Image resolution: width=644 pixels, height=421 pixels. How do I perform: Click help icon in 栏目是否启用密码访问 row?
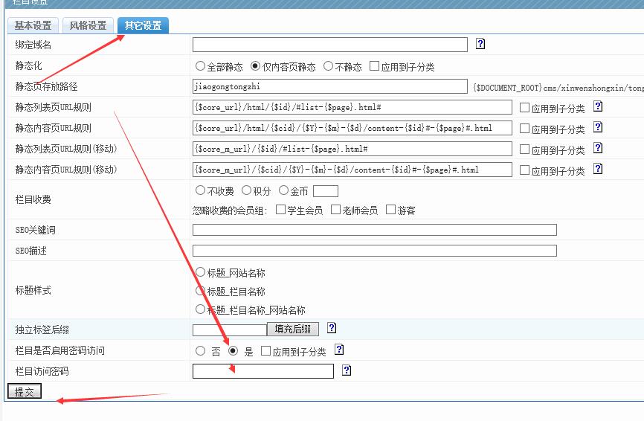tap(339, 350)
